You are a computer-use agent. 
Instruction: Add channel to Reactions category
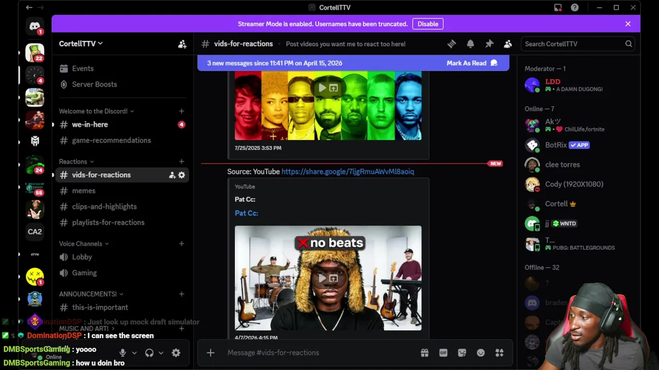[181, 161]
